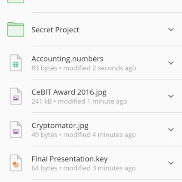Click the Accounting.numbers spreadsheet file icon
Screen dimensions: 182x182
tap(16, 63)
